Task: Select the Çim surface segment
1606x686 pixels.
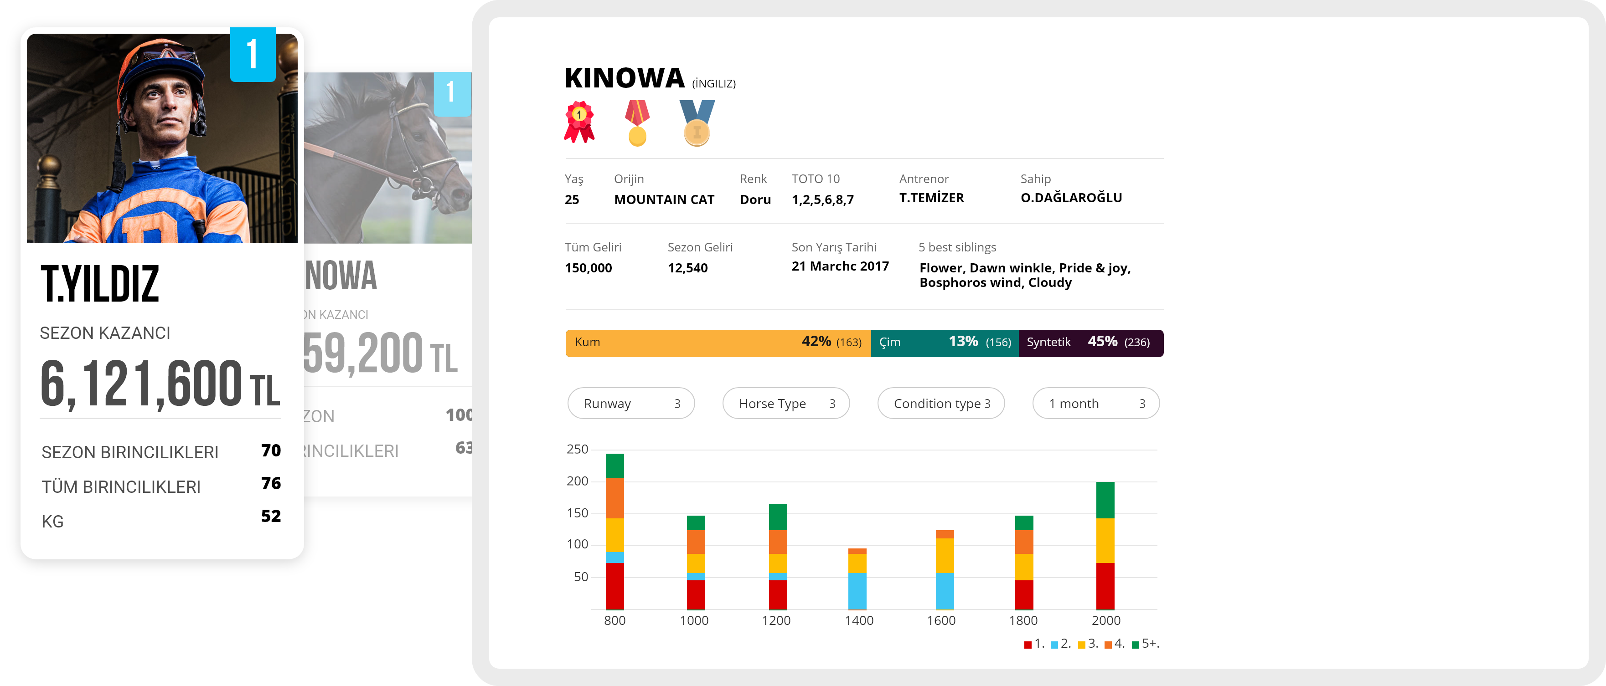Action: 944,343
